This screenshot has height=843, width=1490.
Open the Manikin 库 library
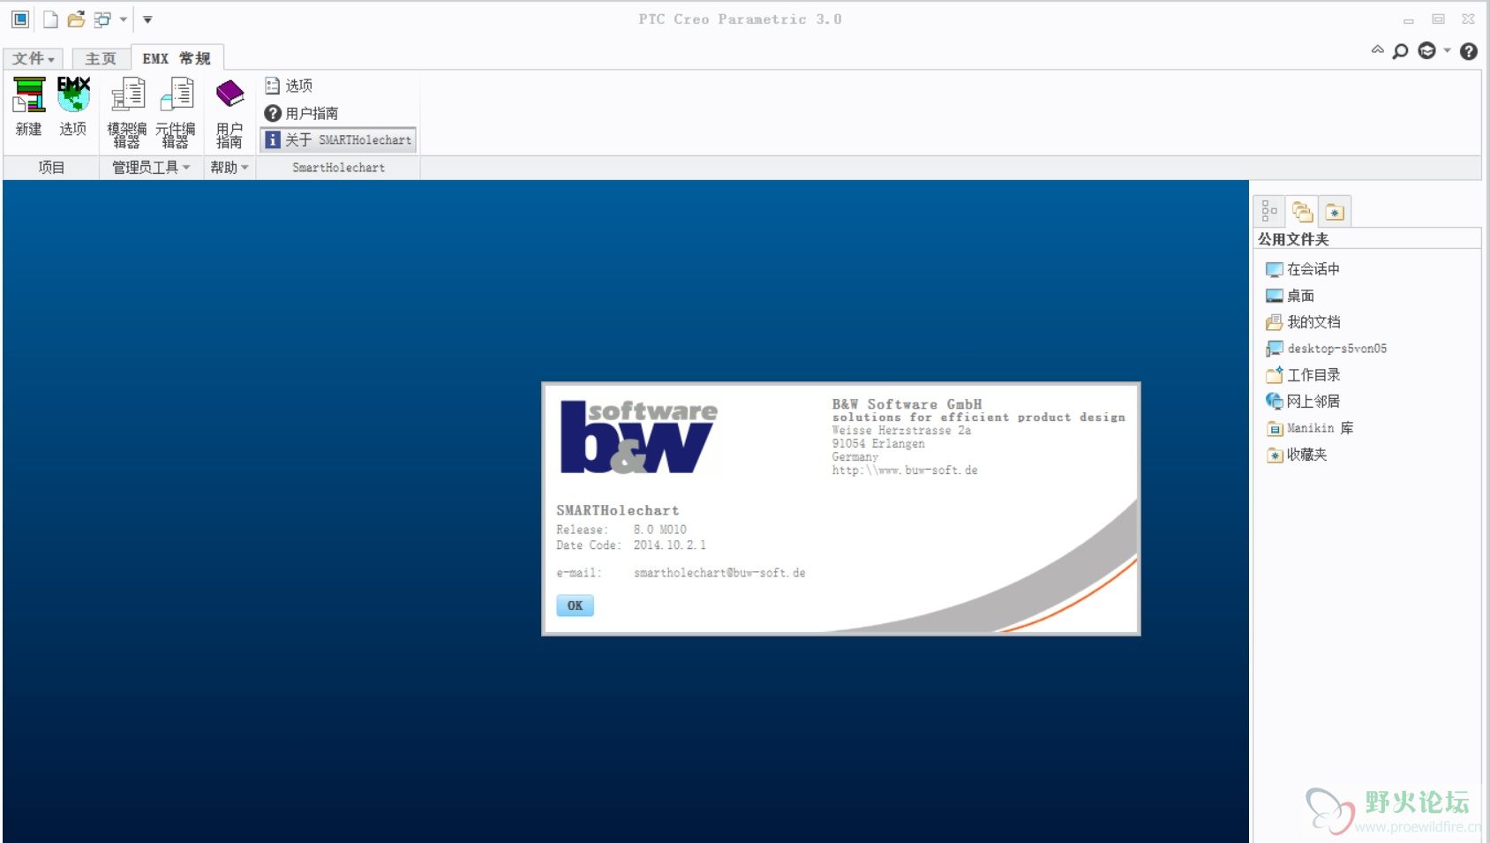pos(1310,428)
